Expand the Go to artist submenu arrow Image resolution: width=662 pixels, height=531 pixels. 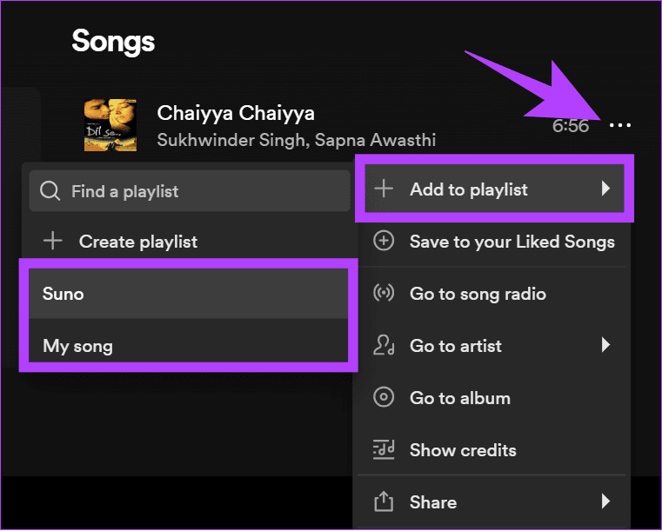605,345
